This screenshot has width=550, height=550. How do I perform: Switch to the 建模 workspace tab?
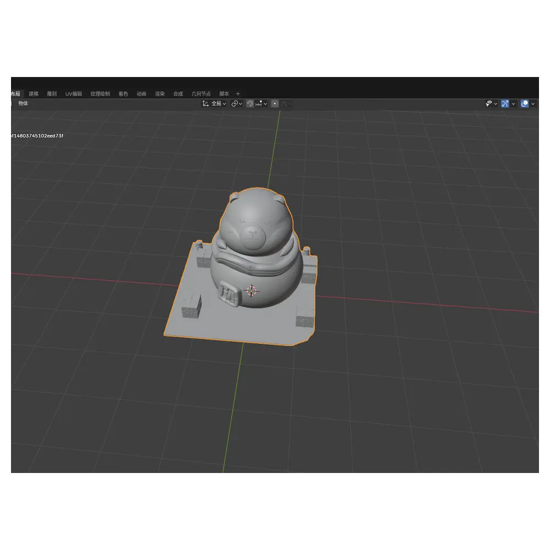pyautogui.click(x=34, y=94)
